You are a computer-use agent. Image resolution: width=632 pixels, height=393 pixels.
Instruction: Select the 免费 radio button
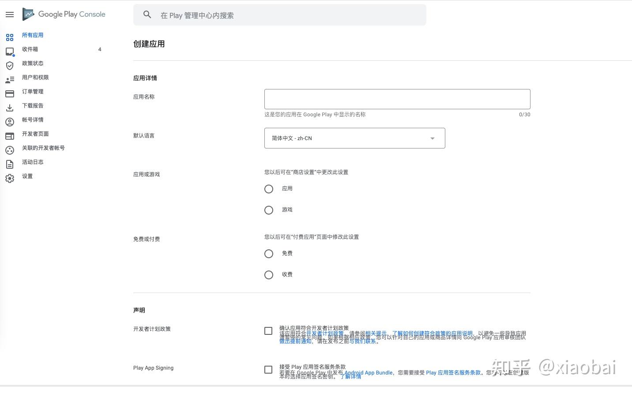[x=269, y=253]
